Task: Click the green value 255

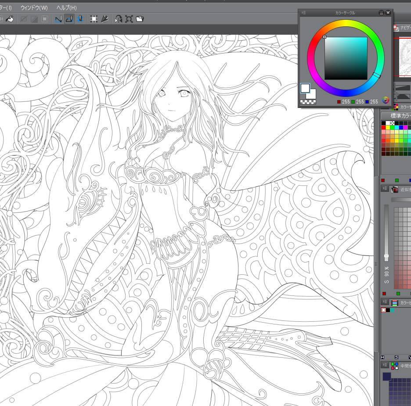Action: [360, 102]
